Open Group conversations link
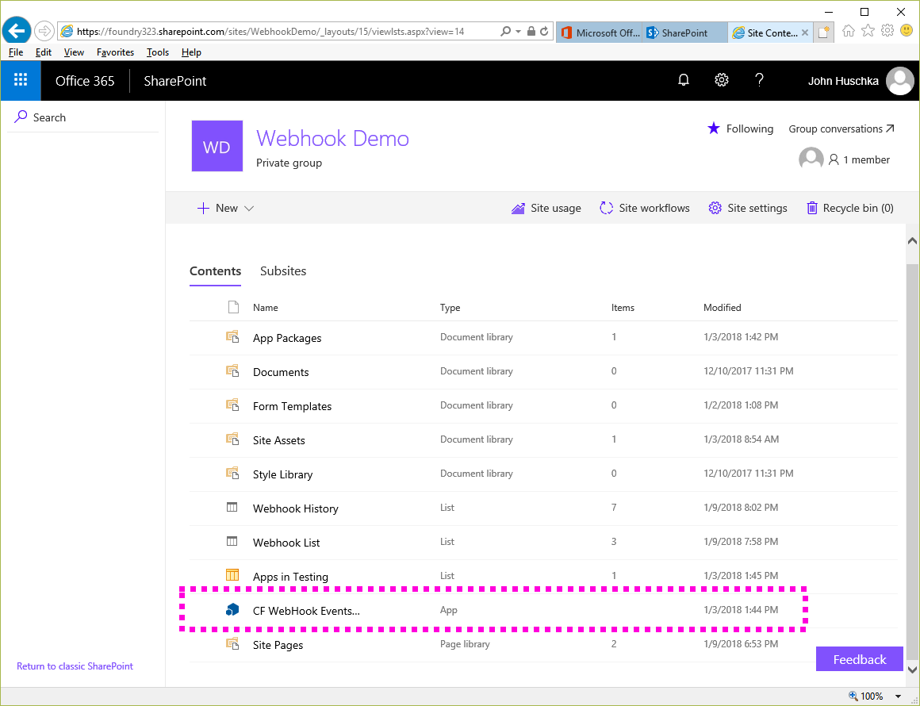 [x=841, y=129]
